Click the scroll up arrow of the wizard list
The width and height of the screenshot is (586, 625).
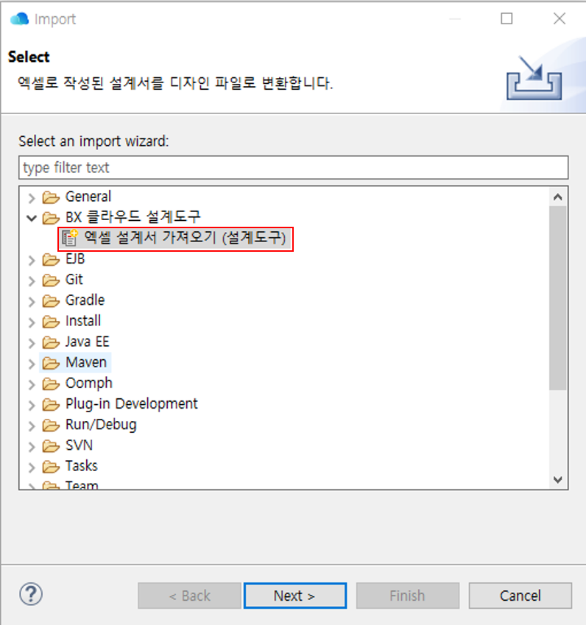(557, 197)
